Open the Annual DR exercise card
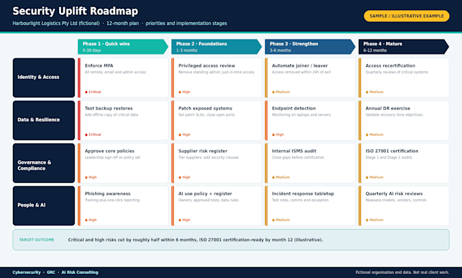 404,120
